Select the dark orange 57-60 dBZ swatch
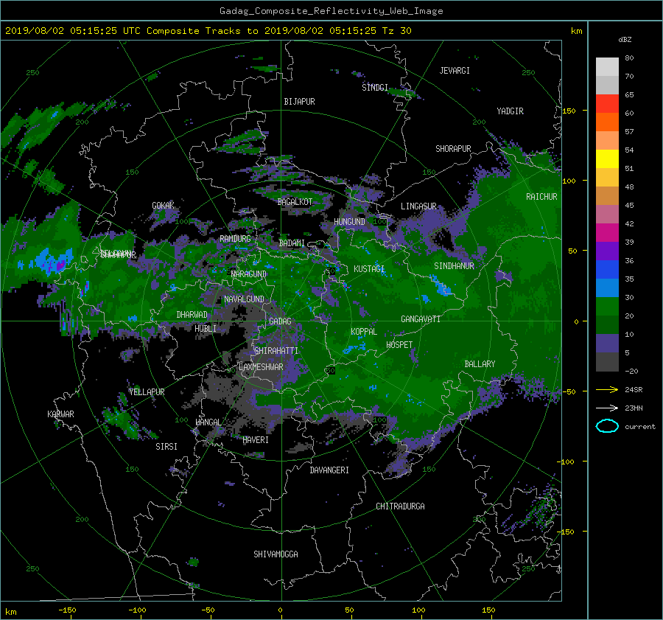The image size is (663, 620). (607, 122)
